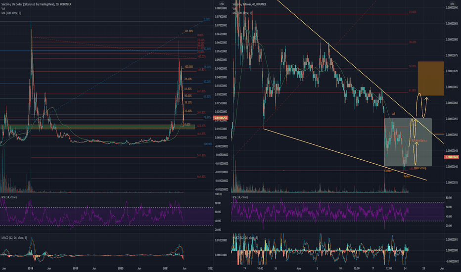
Task: Click the green support zone rectangle on the left chart
Action: click(x=97, y=127)
